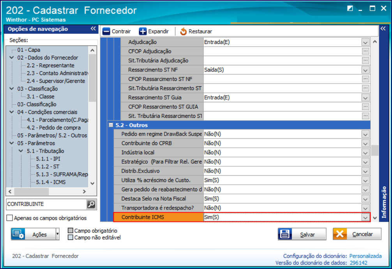Screen dimensions: 392x269
Task: Click the Salvar floppy disk icon
Action: [x=285, y=234]
